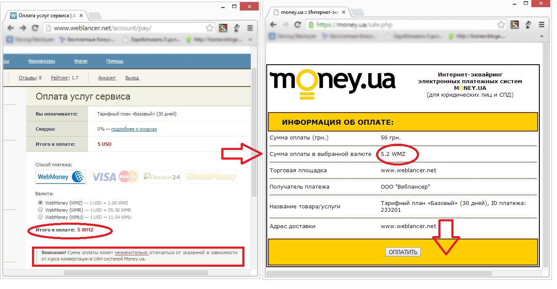Click the money.ua window horizontal scrollbar
557x289 pixels.
point(379,273)
